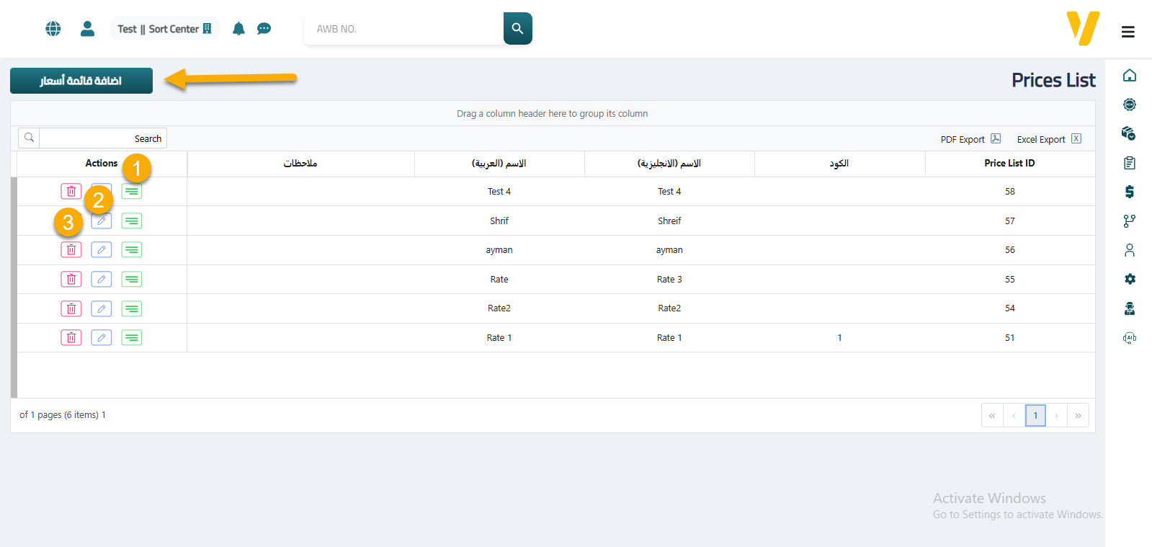Sort by the Price List ID header

pyautogui.click(x=1010, y=164)
